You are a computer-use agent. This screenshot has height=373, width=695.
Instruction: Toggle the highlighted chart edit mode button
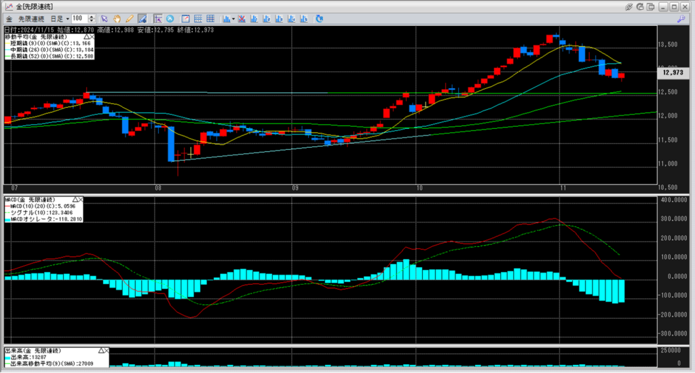142,18
